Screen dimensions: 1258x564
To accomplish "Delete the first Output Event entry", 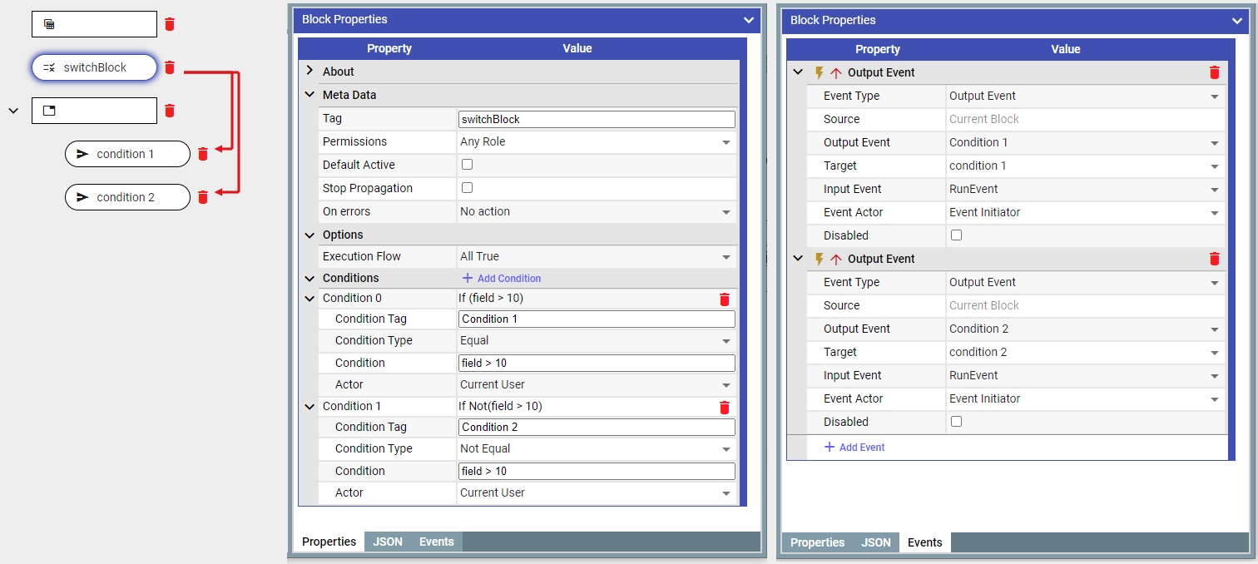I will [1214, 72].
